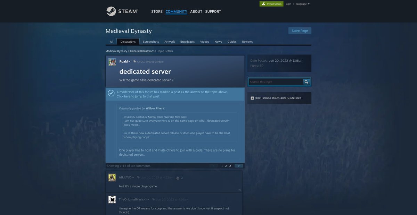Open the Artwork tab
Viewport: 417px width, 215px height.
170,42
